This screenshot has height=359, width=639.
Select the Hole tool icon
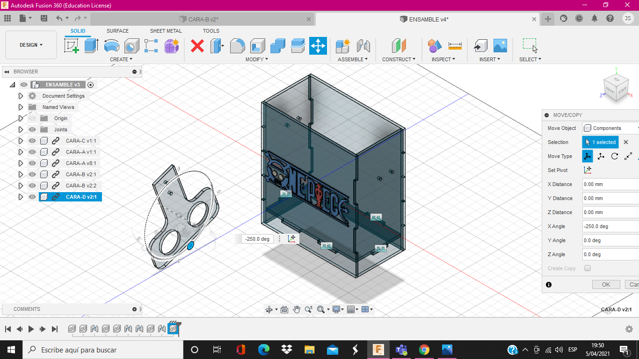(x=131, y=46)
